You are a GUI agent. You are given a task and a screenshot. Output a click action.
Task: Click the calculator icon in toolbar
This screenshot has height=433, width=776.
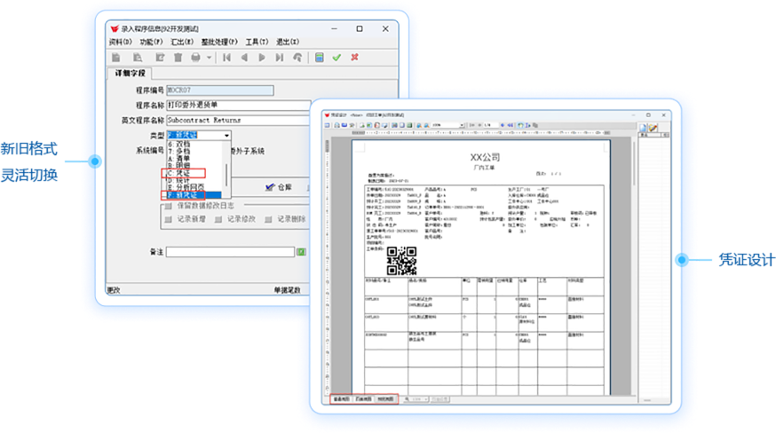pyautogui.click(x=320, y=58)
